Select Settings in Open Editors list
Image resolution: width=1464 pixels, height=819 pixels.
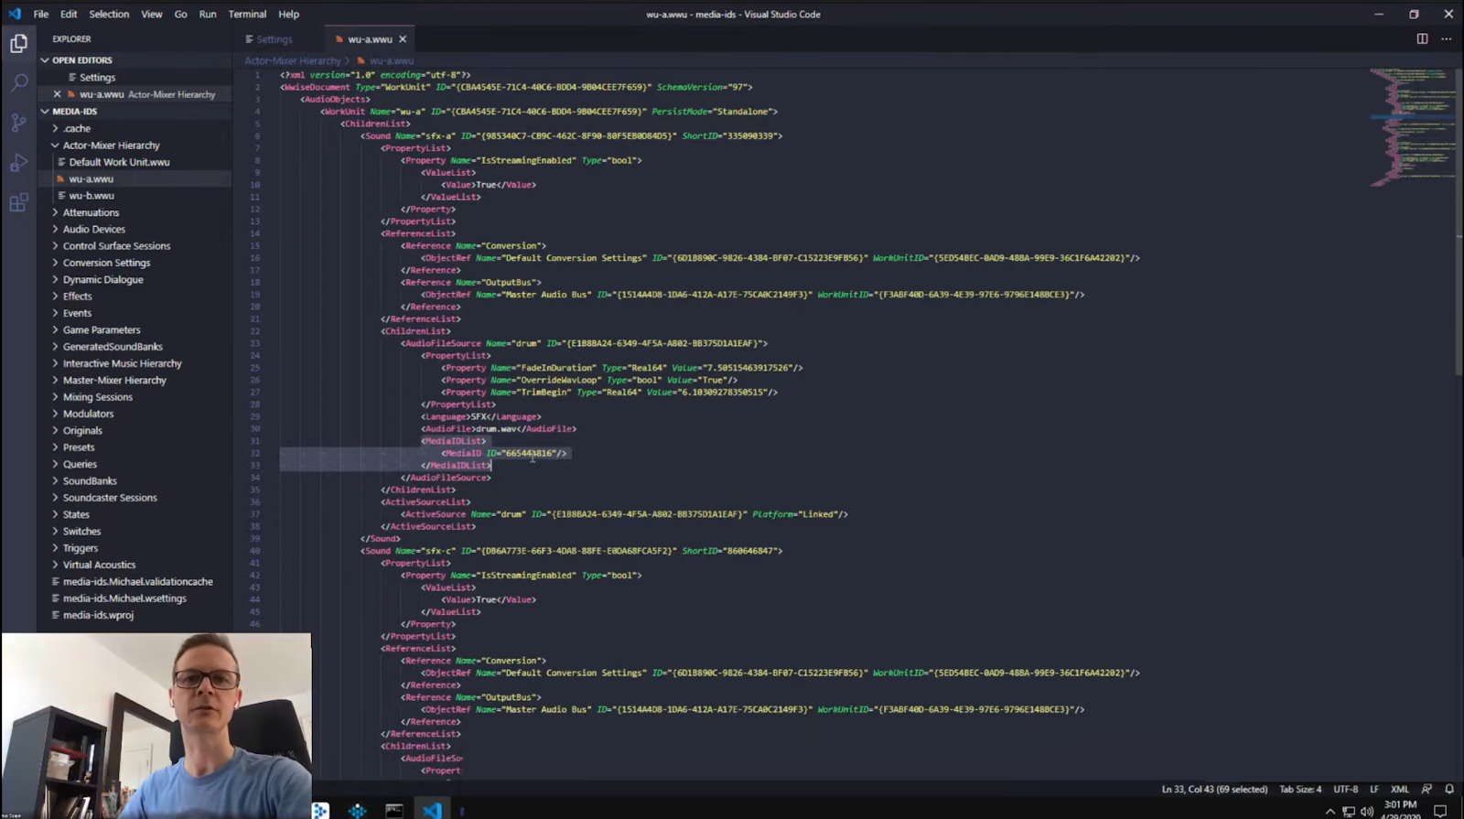(97, 78)
